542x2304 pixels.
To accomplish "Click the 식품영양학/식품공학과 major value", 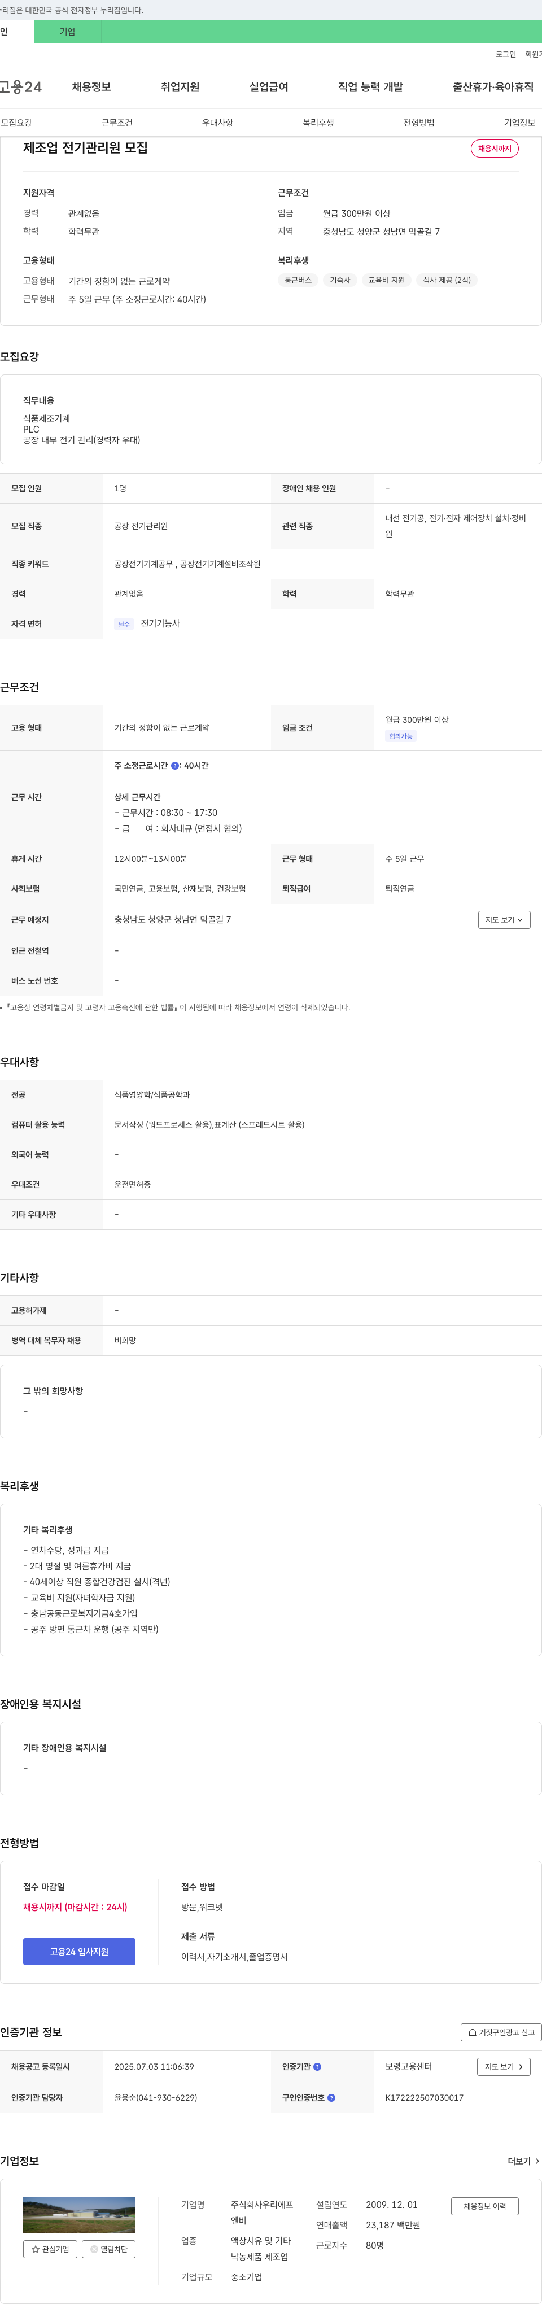I will 152,1095.
